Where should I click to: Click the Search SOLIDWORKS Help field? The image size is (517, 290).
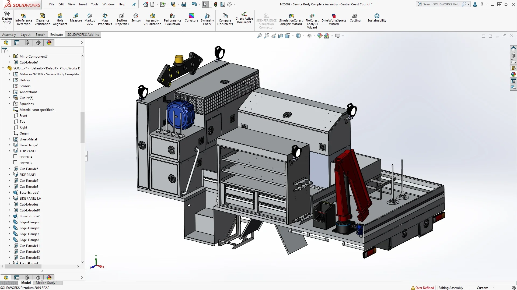[441, 4]
